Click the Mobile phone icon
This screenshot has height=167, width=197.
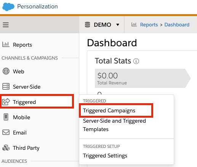pos(6,117)
